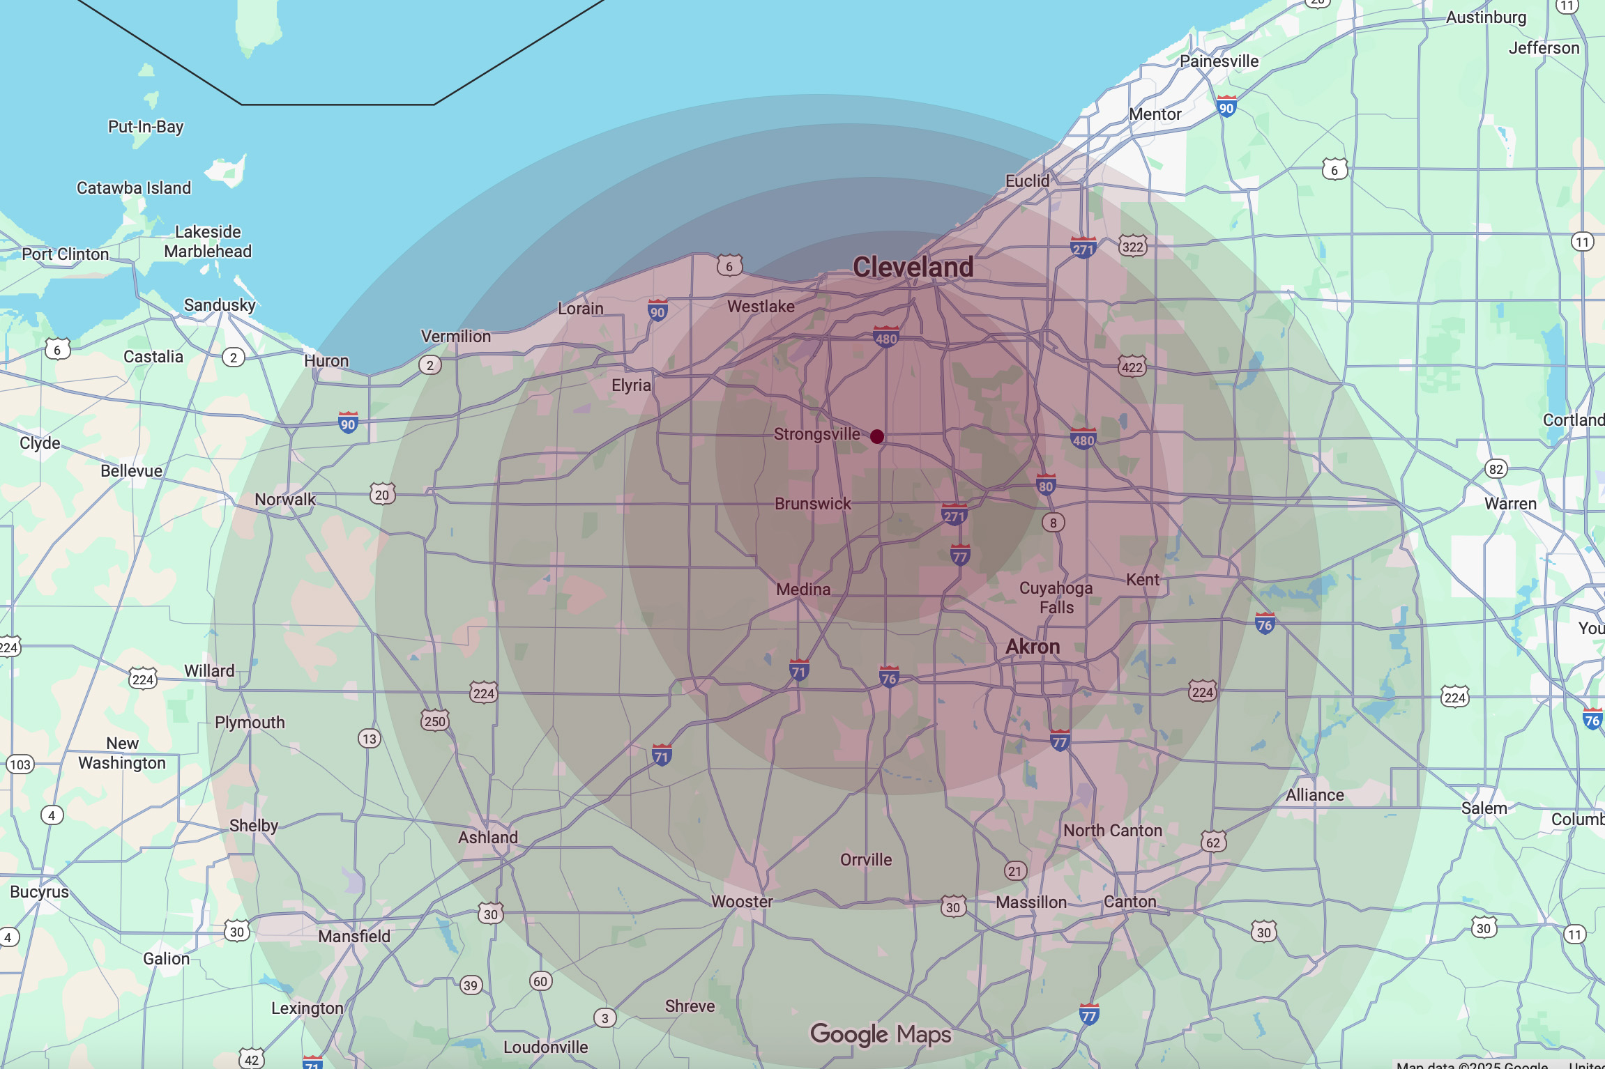This screenshot has width=1605, height=1069.
Task: Click the Painesville town label
Action: 1219,61
